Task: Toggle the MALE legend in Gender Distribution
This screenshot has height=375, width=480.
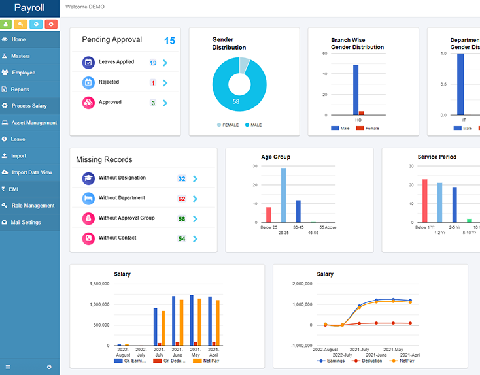Action: (254, 125)
